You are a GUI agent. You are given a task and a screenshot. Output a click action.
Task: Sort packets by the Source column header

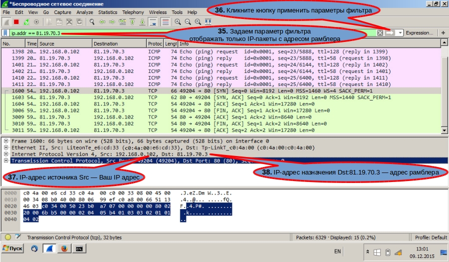(x=65, y=43)
